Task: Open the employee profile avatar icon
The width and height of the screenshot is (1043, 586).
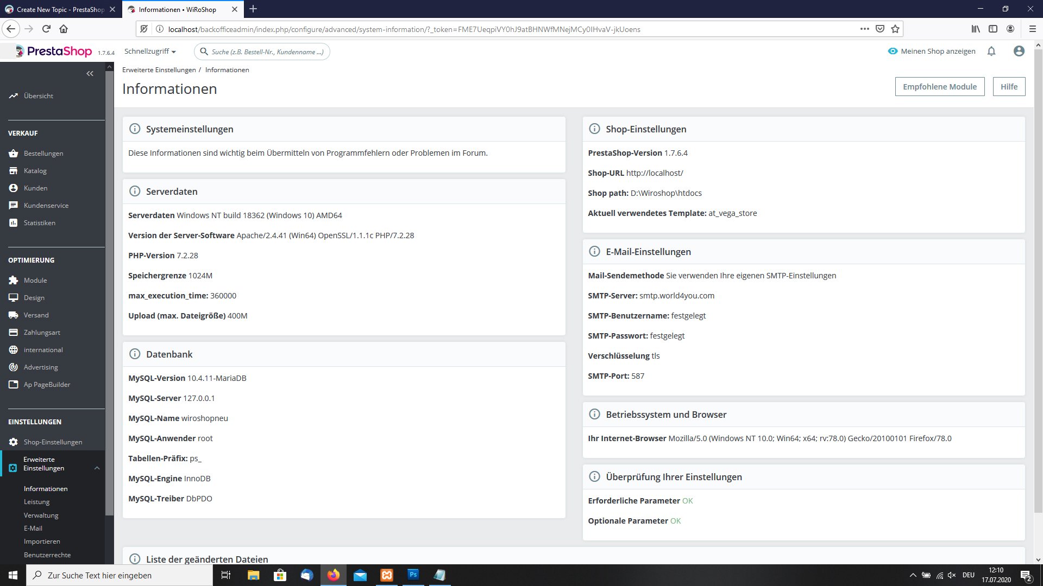Action: [1019, 51]
